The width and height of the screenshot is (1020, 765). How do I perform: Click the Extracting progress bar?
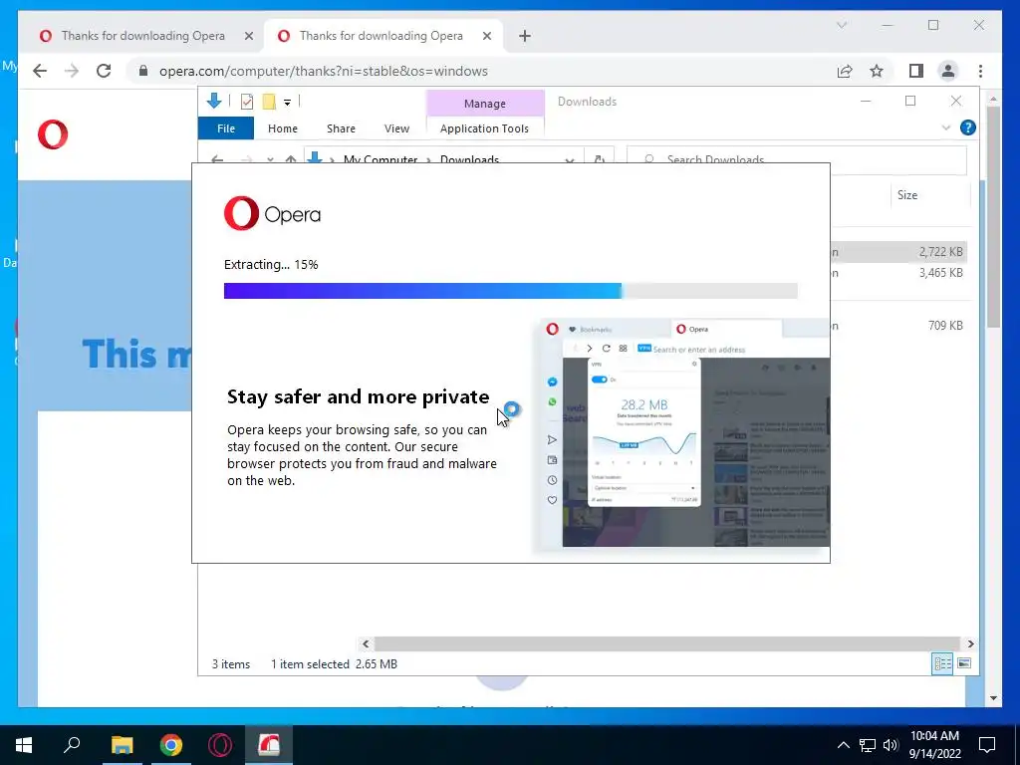coord(511,291)
